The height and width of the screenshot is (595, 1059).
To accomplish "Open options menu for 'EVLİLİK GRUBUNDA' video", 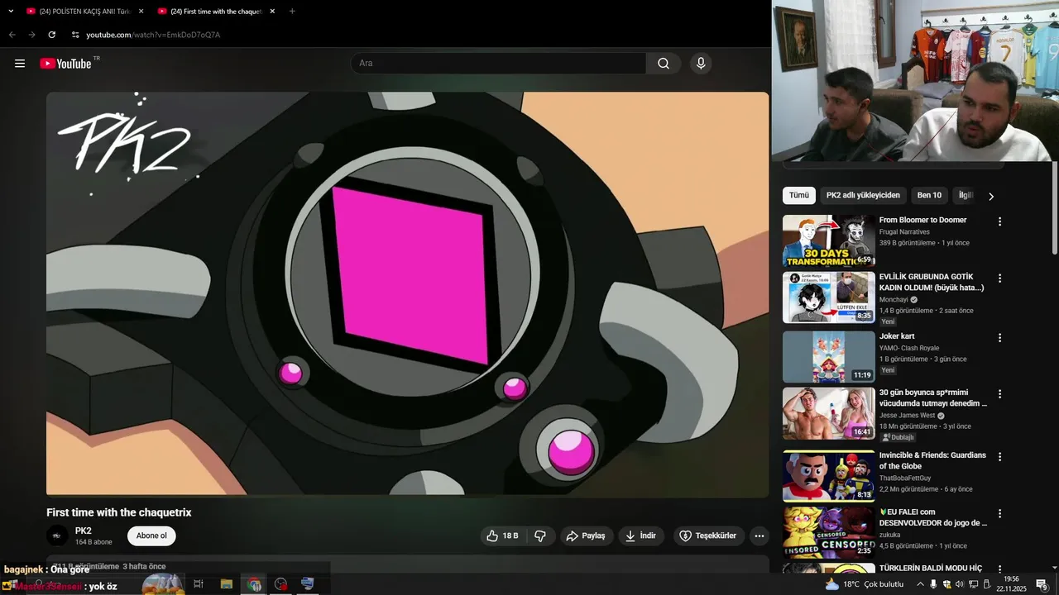I will [999, 278].
